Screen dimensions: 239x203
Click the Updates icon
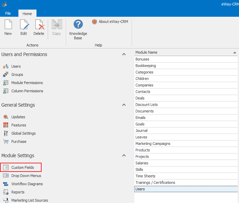(x=6, y=117)
